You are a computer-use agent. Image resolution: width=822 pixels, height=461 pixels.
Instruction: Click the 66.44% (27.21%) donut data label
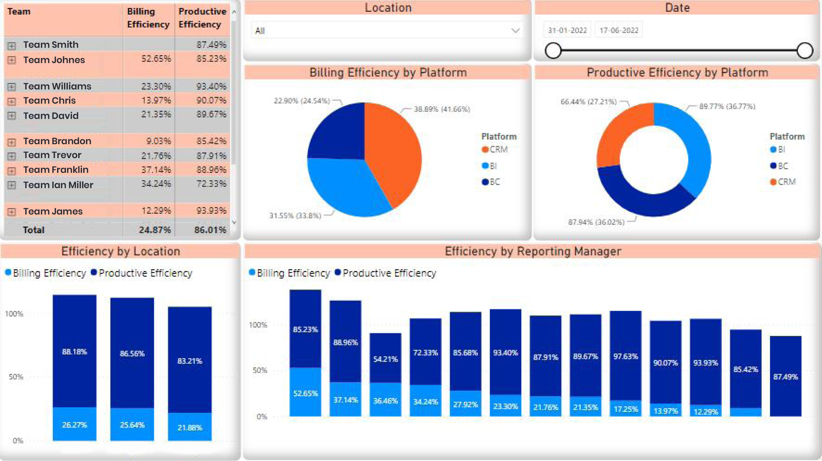[x=589, y=102]
